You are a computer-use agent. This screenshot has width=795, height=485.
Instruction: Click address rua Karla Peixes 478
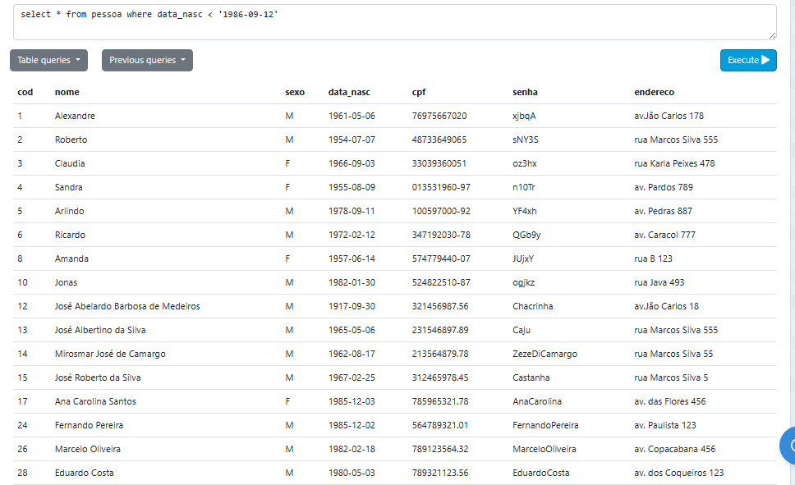674,163
